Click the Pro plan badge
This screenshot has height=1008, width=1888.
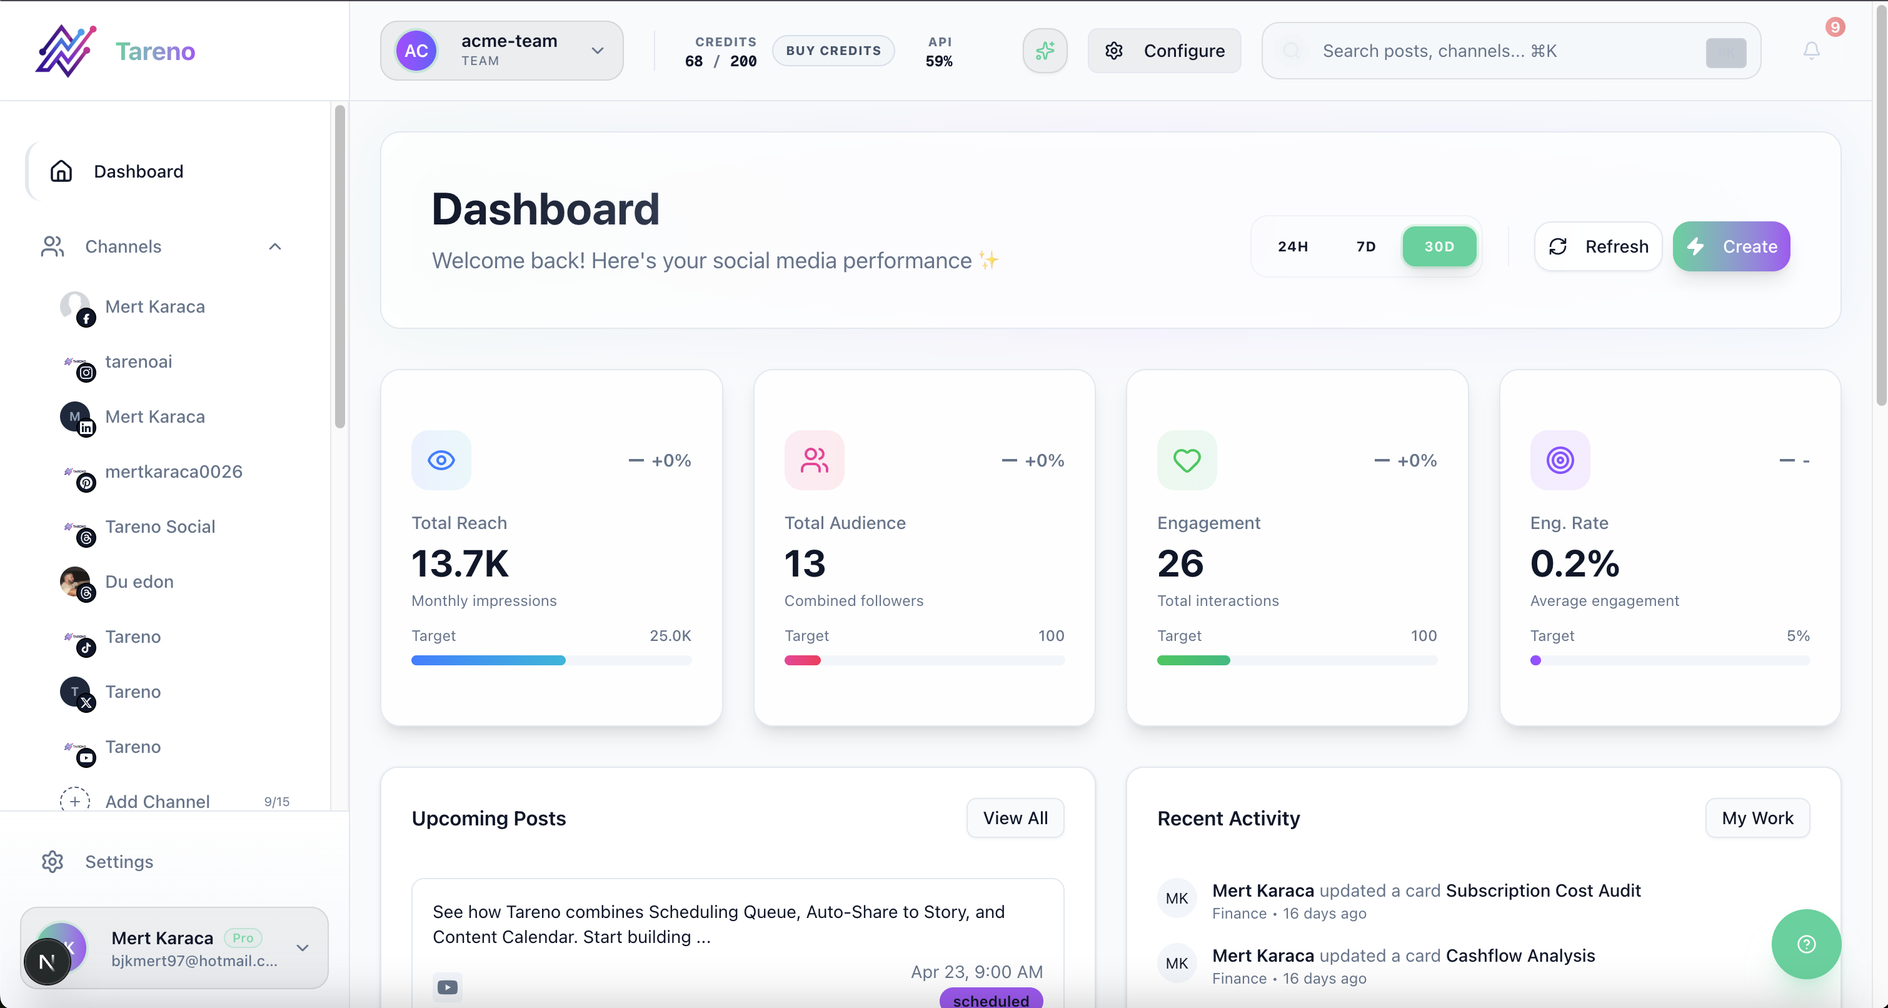pos(243,937)
